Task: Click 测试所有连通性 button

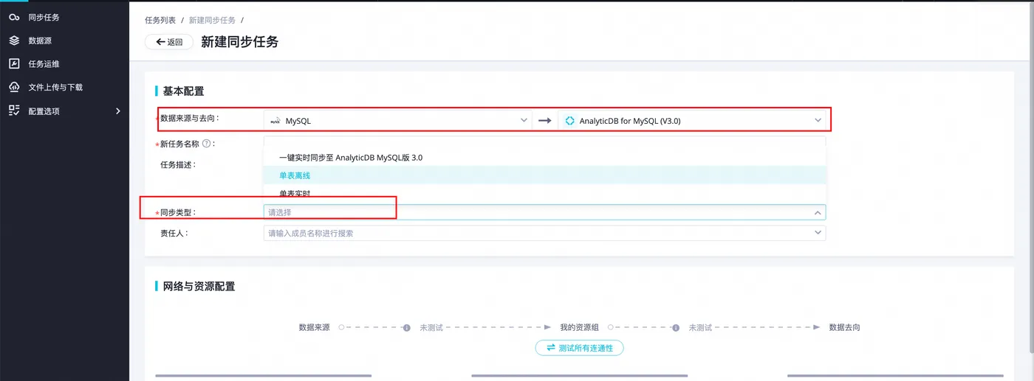Action: tap(580, 348)
